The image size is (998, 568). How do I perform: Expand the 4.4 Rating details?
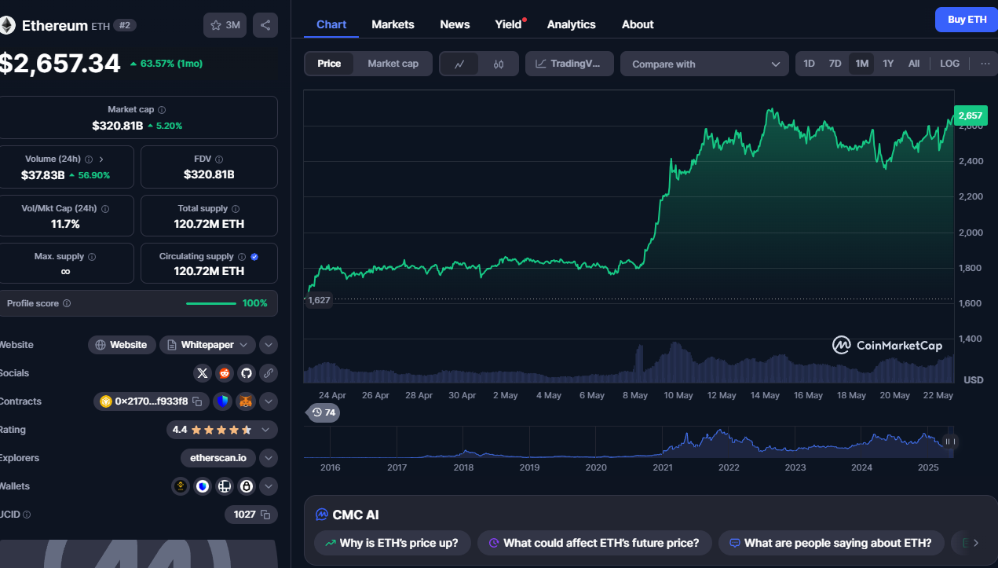[x=221, y=430]
